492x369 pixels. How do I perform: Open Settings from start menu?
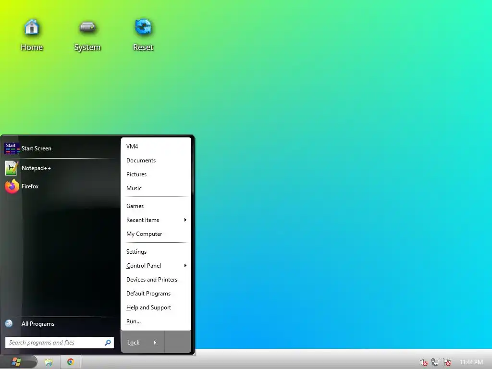[156, 252]
